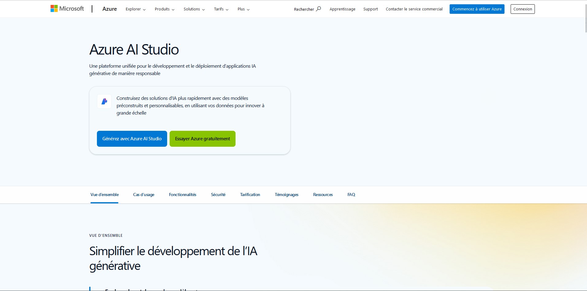Expand the Produits dropdown menu
Screen dimensions: 587x291
165,9
